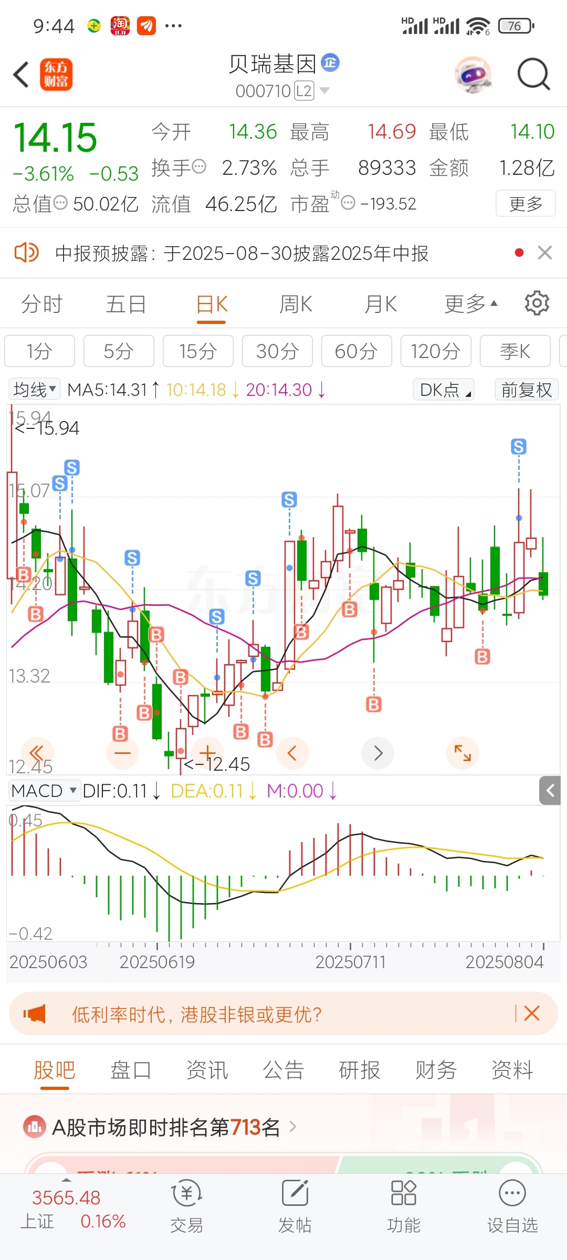The width and height of the screenshot is (567, 1260).
Task: Select the 季K period button
Action: click(515, 351)
